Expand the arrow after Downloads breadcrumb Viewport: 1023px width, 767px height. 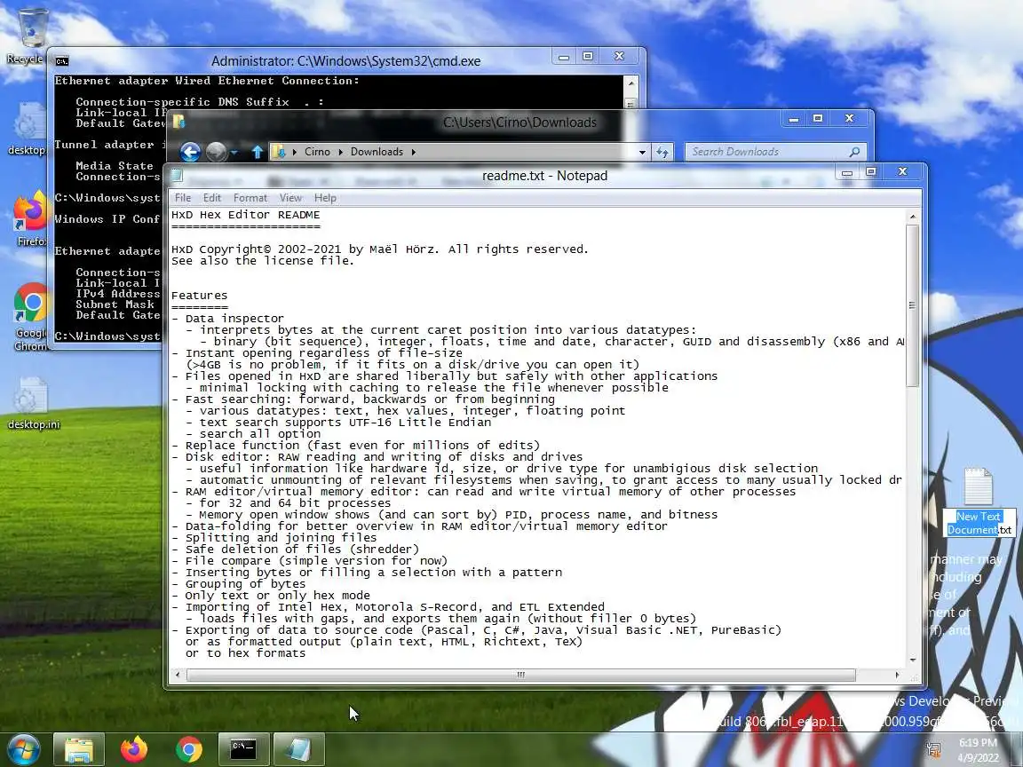pos(413,152)
